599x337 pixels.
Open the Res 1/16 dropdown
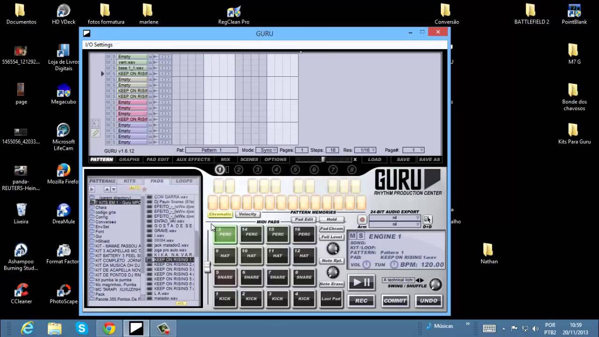click(x=365, y=150)
